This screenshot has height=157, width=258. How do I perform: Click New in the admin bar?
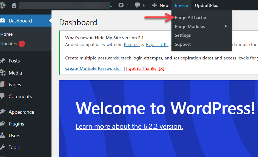[164, 5]
